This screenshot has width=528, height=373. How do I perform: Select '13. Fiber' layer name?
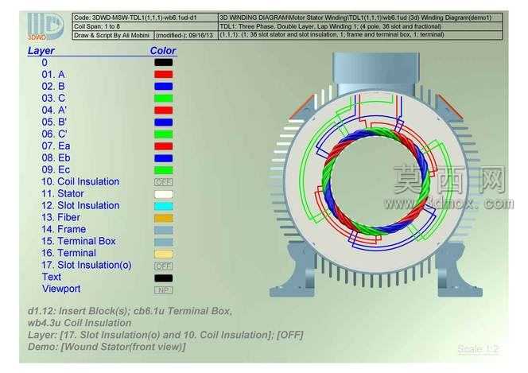pos(61,218)
